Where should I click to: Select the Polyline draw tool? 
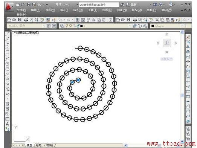[x=8, y=44]
